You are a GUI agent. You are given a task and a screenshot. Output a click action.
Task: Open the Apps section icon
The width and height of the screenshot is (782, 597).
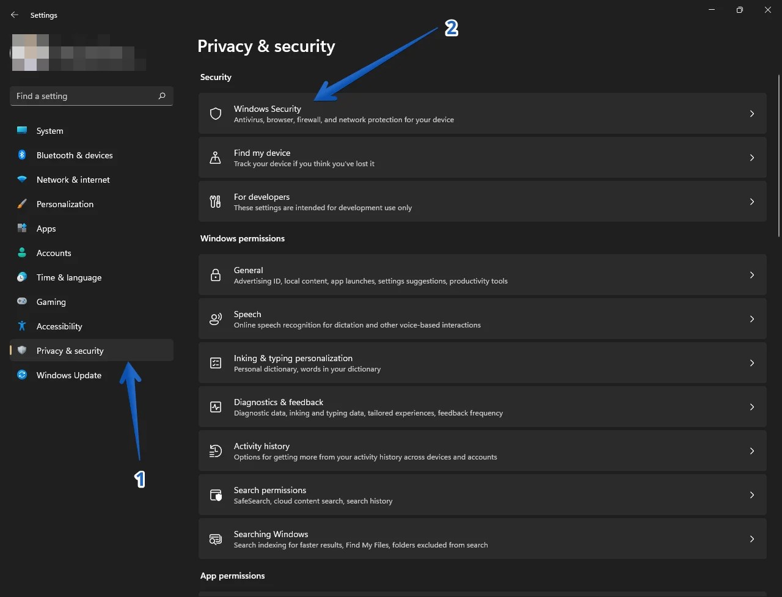point(22,229)
